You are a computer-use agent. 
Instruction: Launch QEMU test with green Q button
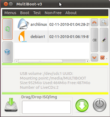[7, 29]
